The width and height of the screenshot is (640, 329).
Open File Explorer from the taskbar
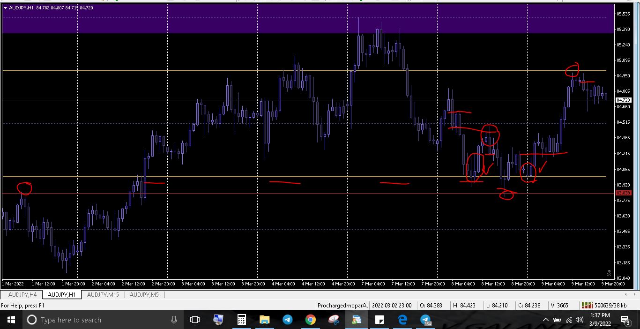pyautogui.click(x=264, y=320)
